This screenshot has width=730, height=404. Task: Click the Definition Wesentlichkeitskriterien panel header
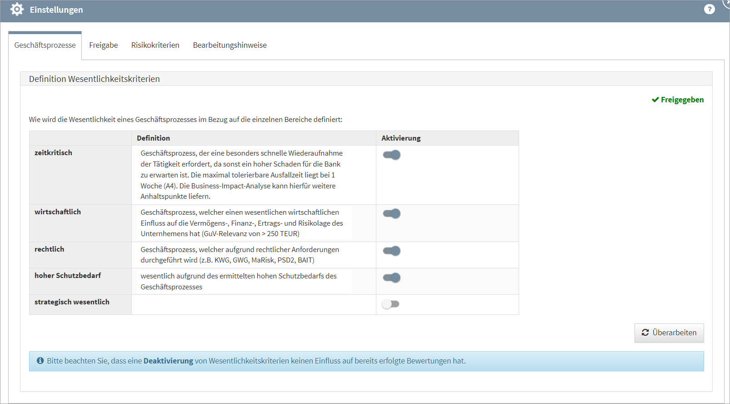pos(95,79)
